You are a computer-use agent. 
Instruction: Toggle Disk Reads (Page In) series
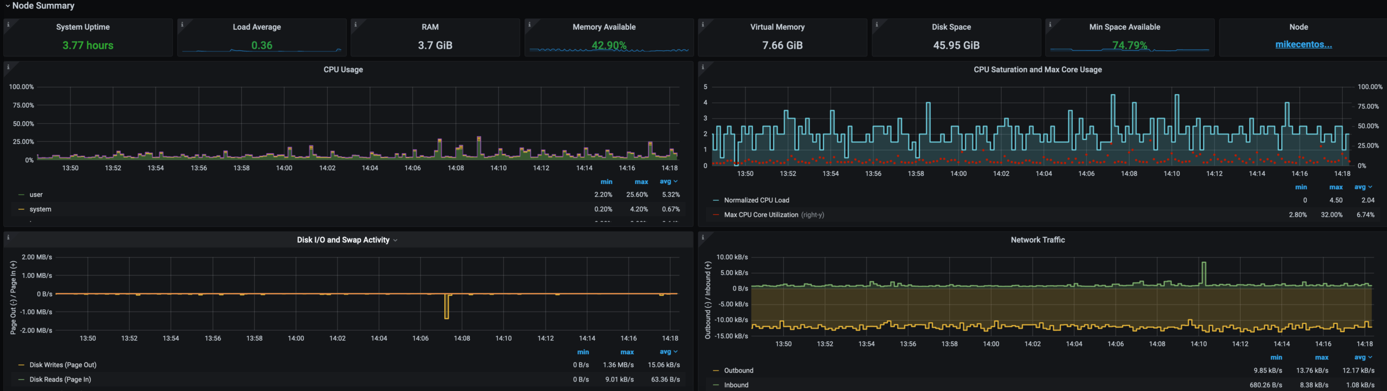[x=60, y=380]
